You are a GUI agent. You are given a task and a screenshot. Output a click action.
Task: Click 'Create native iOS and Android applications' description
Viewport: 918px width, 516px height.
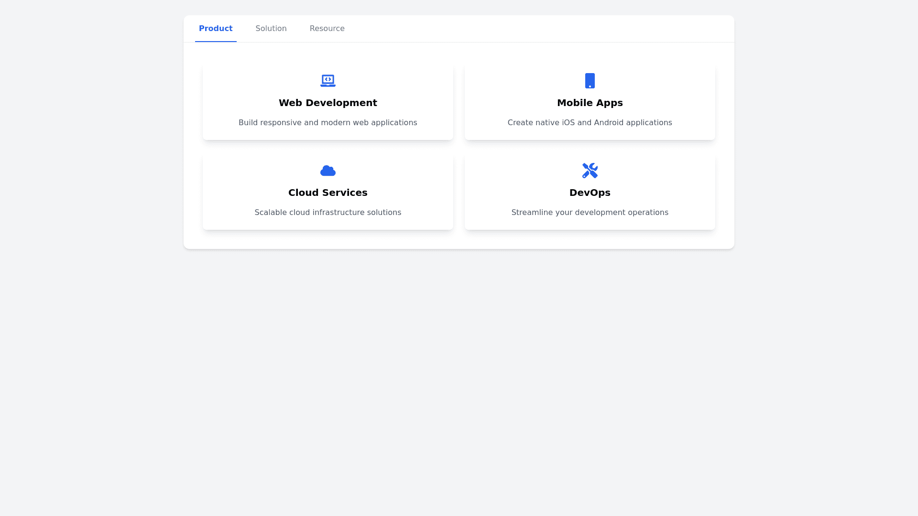pos(590,123)
